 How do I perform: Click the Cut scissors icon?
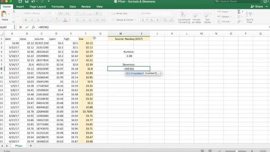pos(14,12)
